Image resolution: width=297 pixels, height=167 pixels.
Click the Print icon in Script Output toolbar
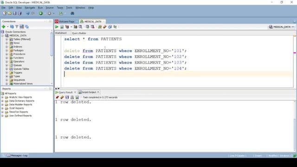[x=72, y=97]
